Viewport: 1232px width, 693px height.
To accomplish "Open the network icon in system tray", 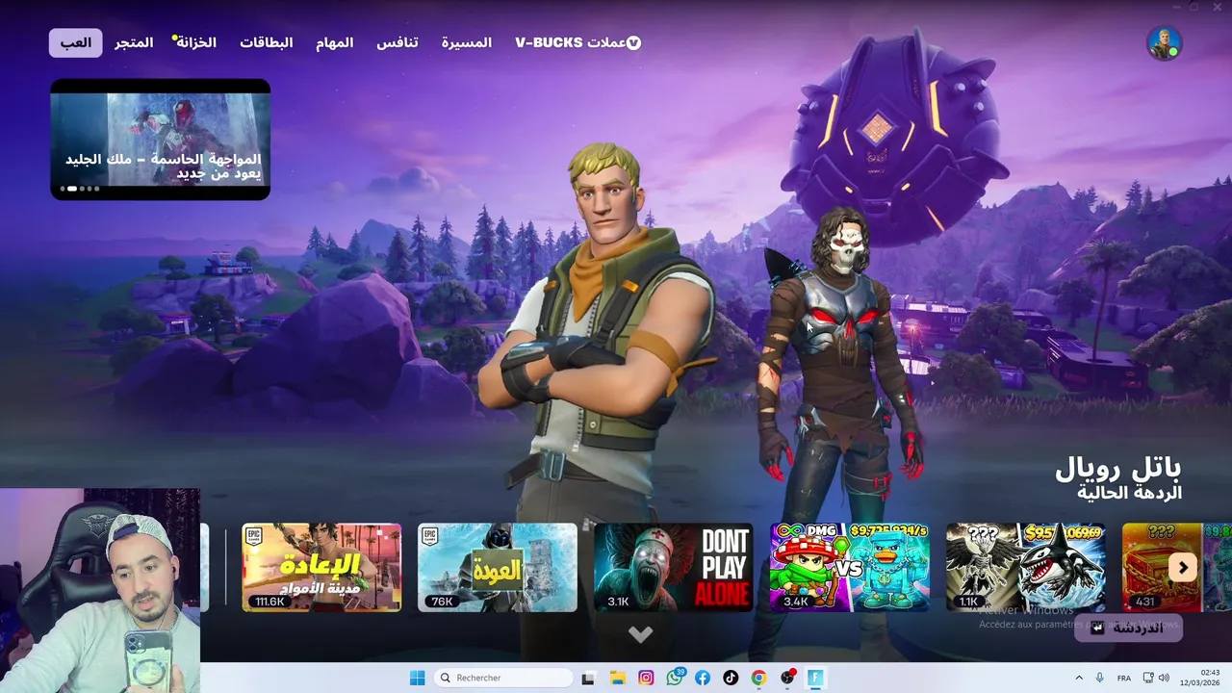I will [1147, 678].
